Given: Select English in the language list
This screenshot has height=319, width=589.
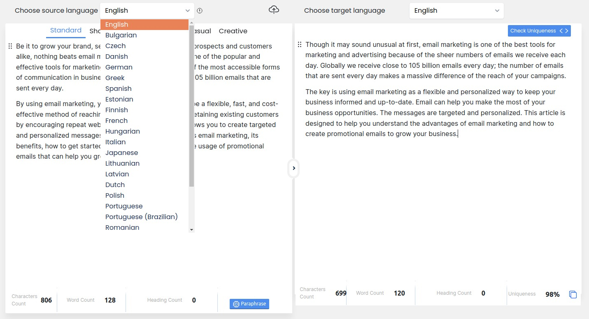Looking at the screenshot, I should point(144,25).
